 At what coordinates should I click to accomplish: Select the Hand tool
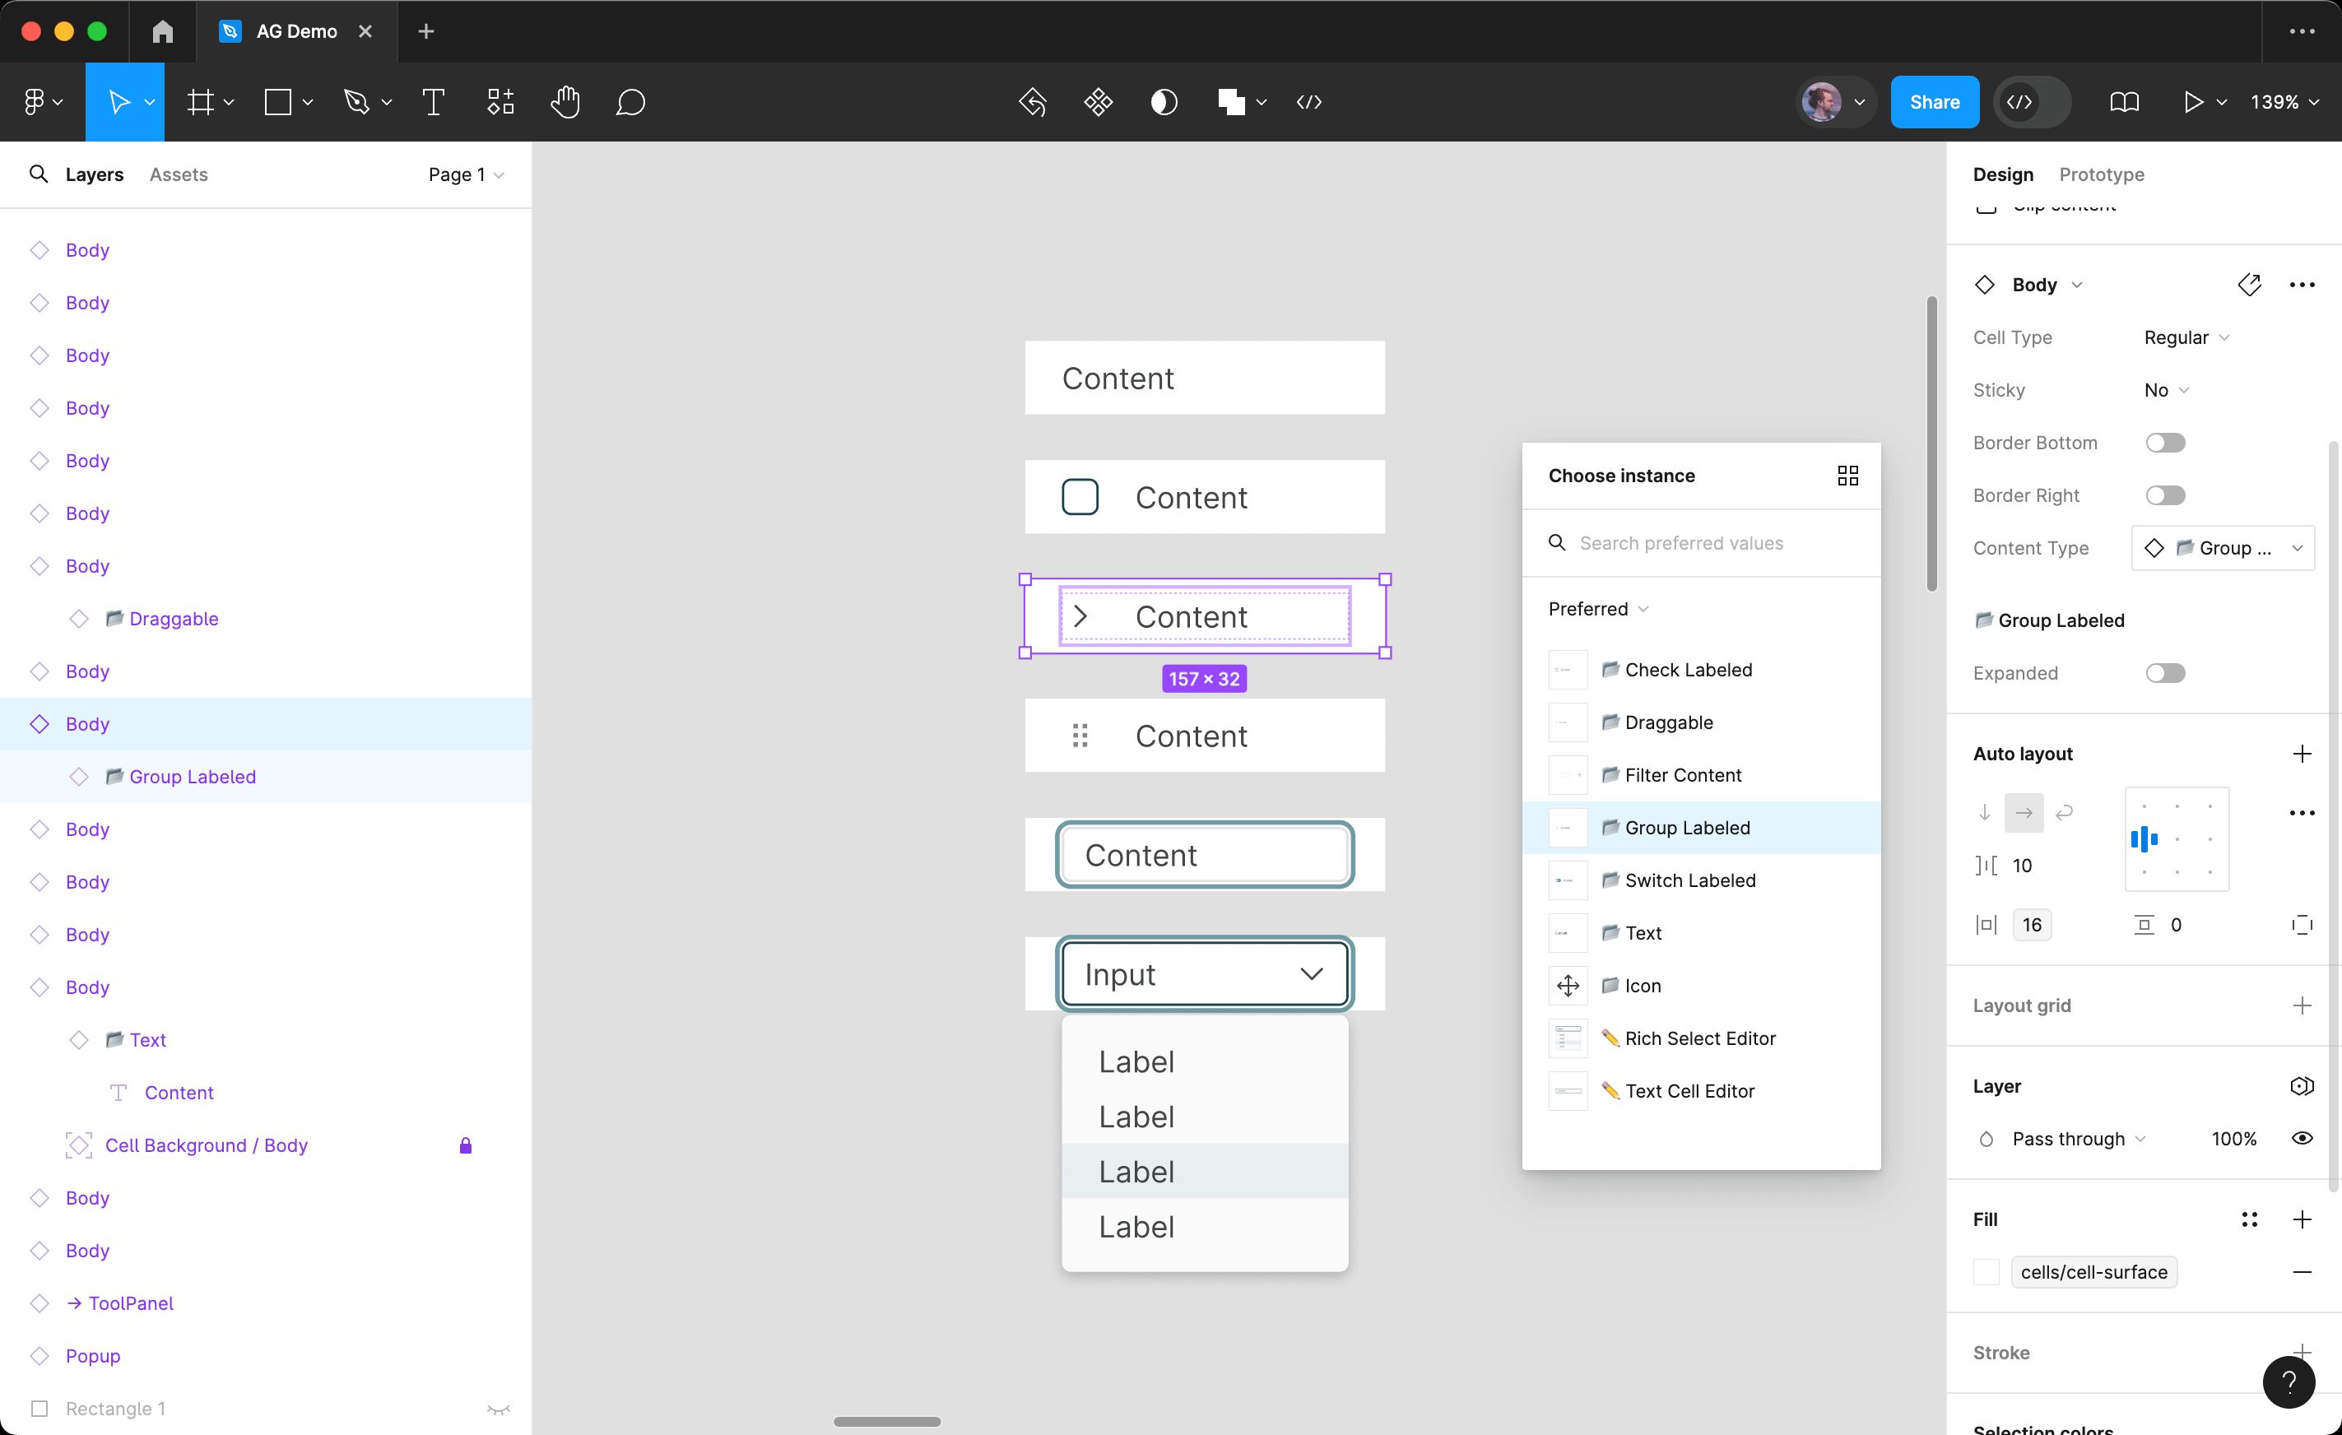tap(565, 102)
